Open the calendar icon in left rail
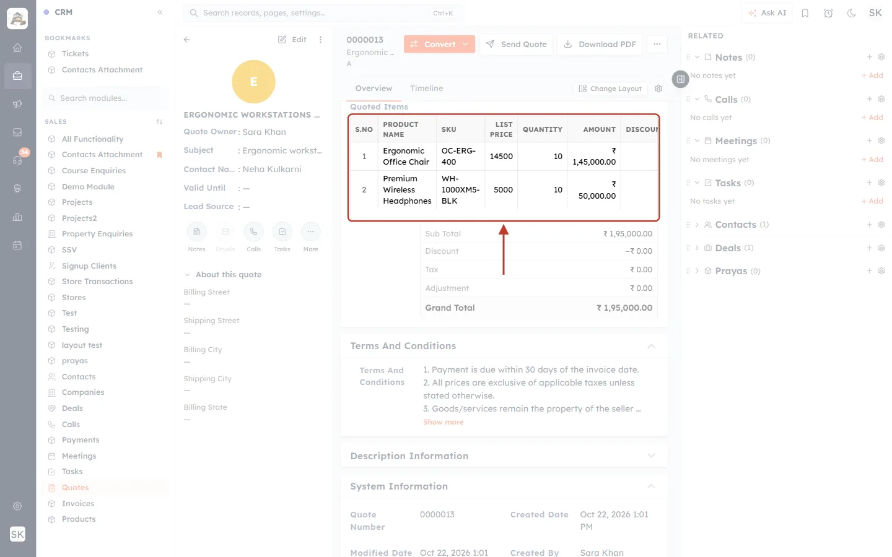Viewport: 892px width, 557px height. point(17,245)
